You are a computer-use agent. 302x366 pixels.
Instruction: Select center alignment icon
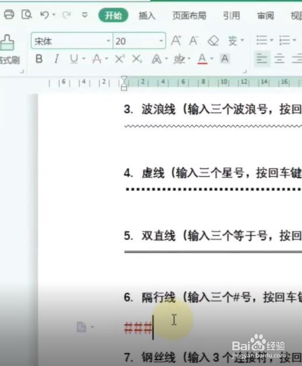(x=279, y=59)
